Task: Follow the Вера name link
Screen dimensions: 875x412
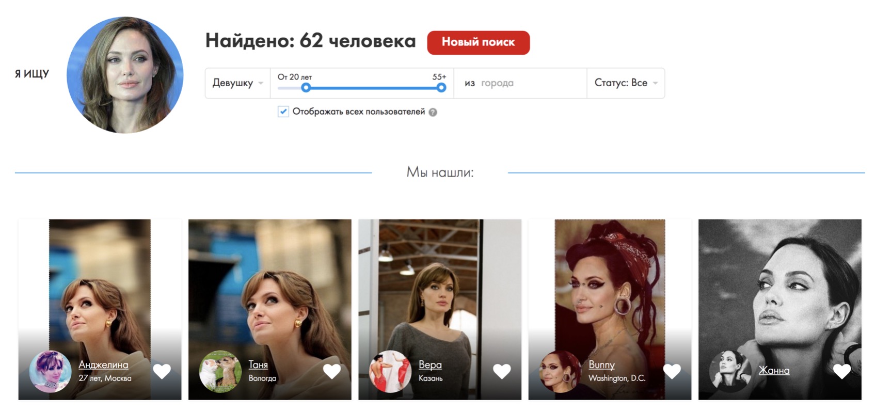Action: 430,365
